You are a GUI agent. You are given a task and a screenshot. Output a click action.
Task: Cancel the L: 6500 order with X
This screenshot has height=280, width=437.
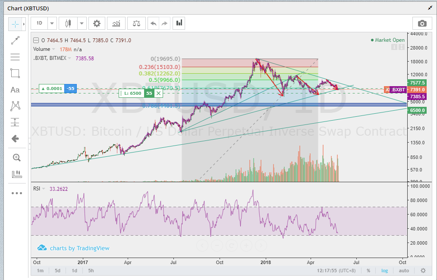click(158, 93)
